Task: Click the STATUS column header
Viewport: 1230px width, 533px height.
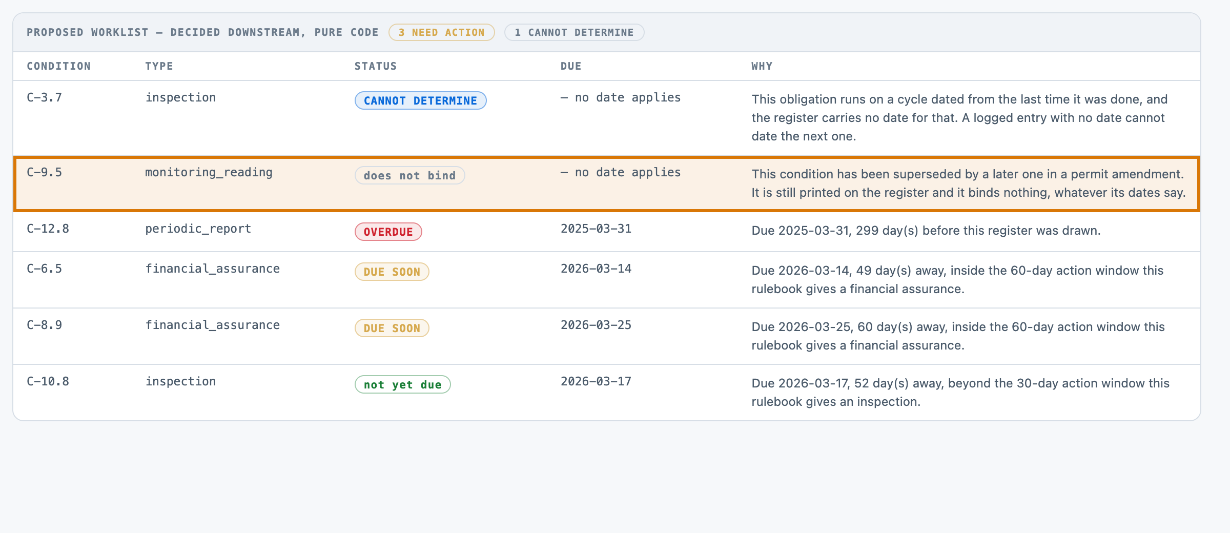Action: point(376,66)
